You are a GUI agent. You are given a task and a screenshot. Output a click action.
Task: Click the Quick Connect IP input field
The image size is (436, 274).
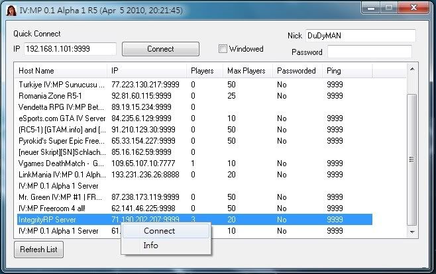click(70, 49)
